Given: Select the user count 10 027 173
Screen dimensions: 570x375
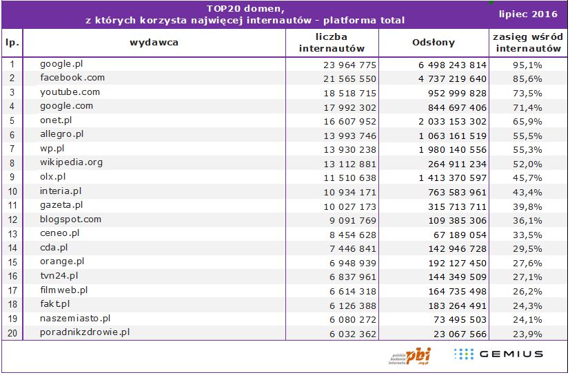Looking at the screenshot, I should point(349,207).
